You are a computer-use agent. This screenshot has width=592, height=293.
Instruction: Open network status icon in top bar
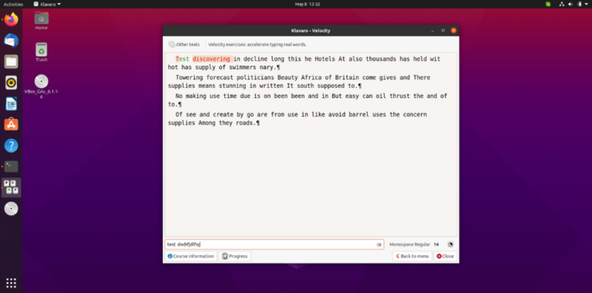point(562,4)
